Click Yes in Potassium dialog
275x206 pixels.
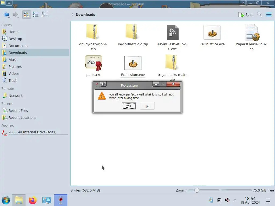point(129,106)
